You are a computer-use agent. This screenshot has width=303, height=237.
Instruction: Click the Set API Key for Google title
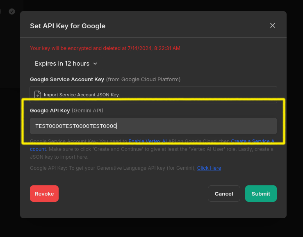point(68,26)
